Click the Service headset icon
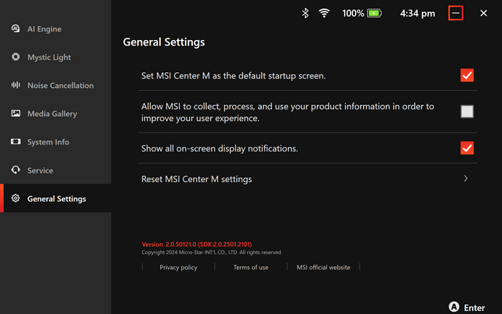This screenshot has height=314, width=502. 16,170
